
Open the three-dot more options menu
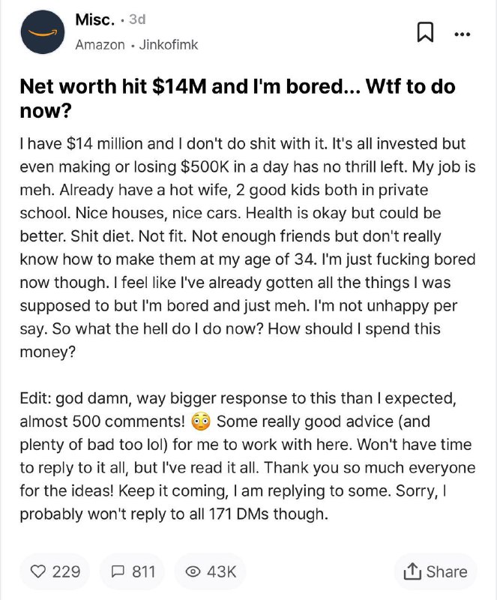point(462,34)
